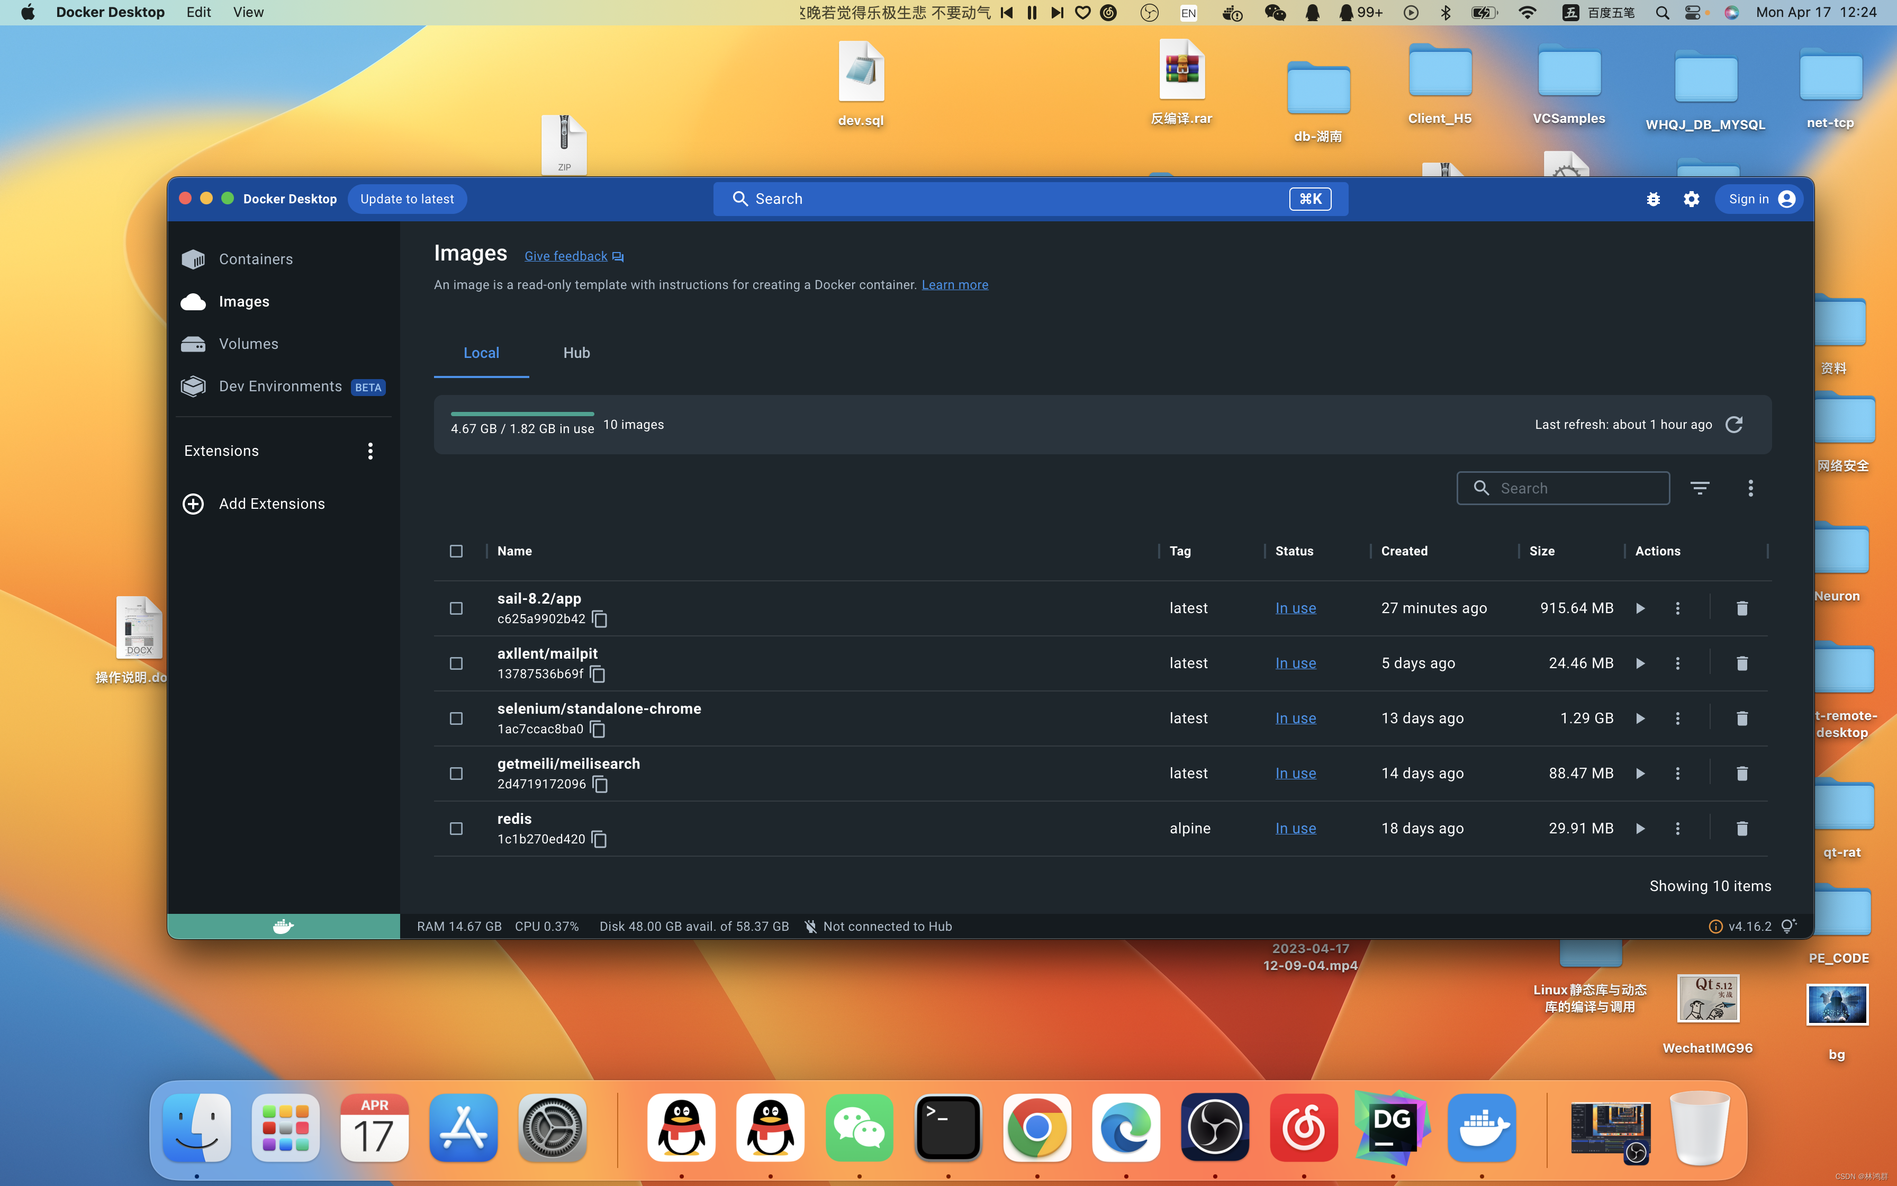This screenshot has height=1186, width=1897.
Task: Open Docker settings gear
Action: tap(1692, 199)
